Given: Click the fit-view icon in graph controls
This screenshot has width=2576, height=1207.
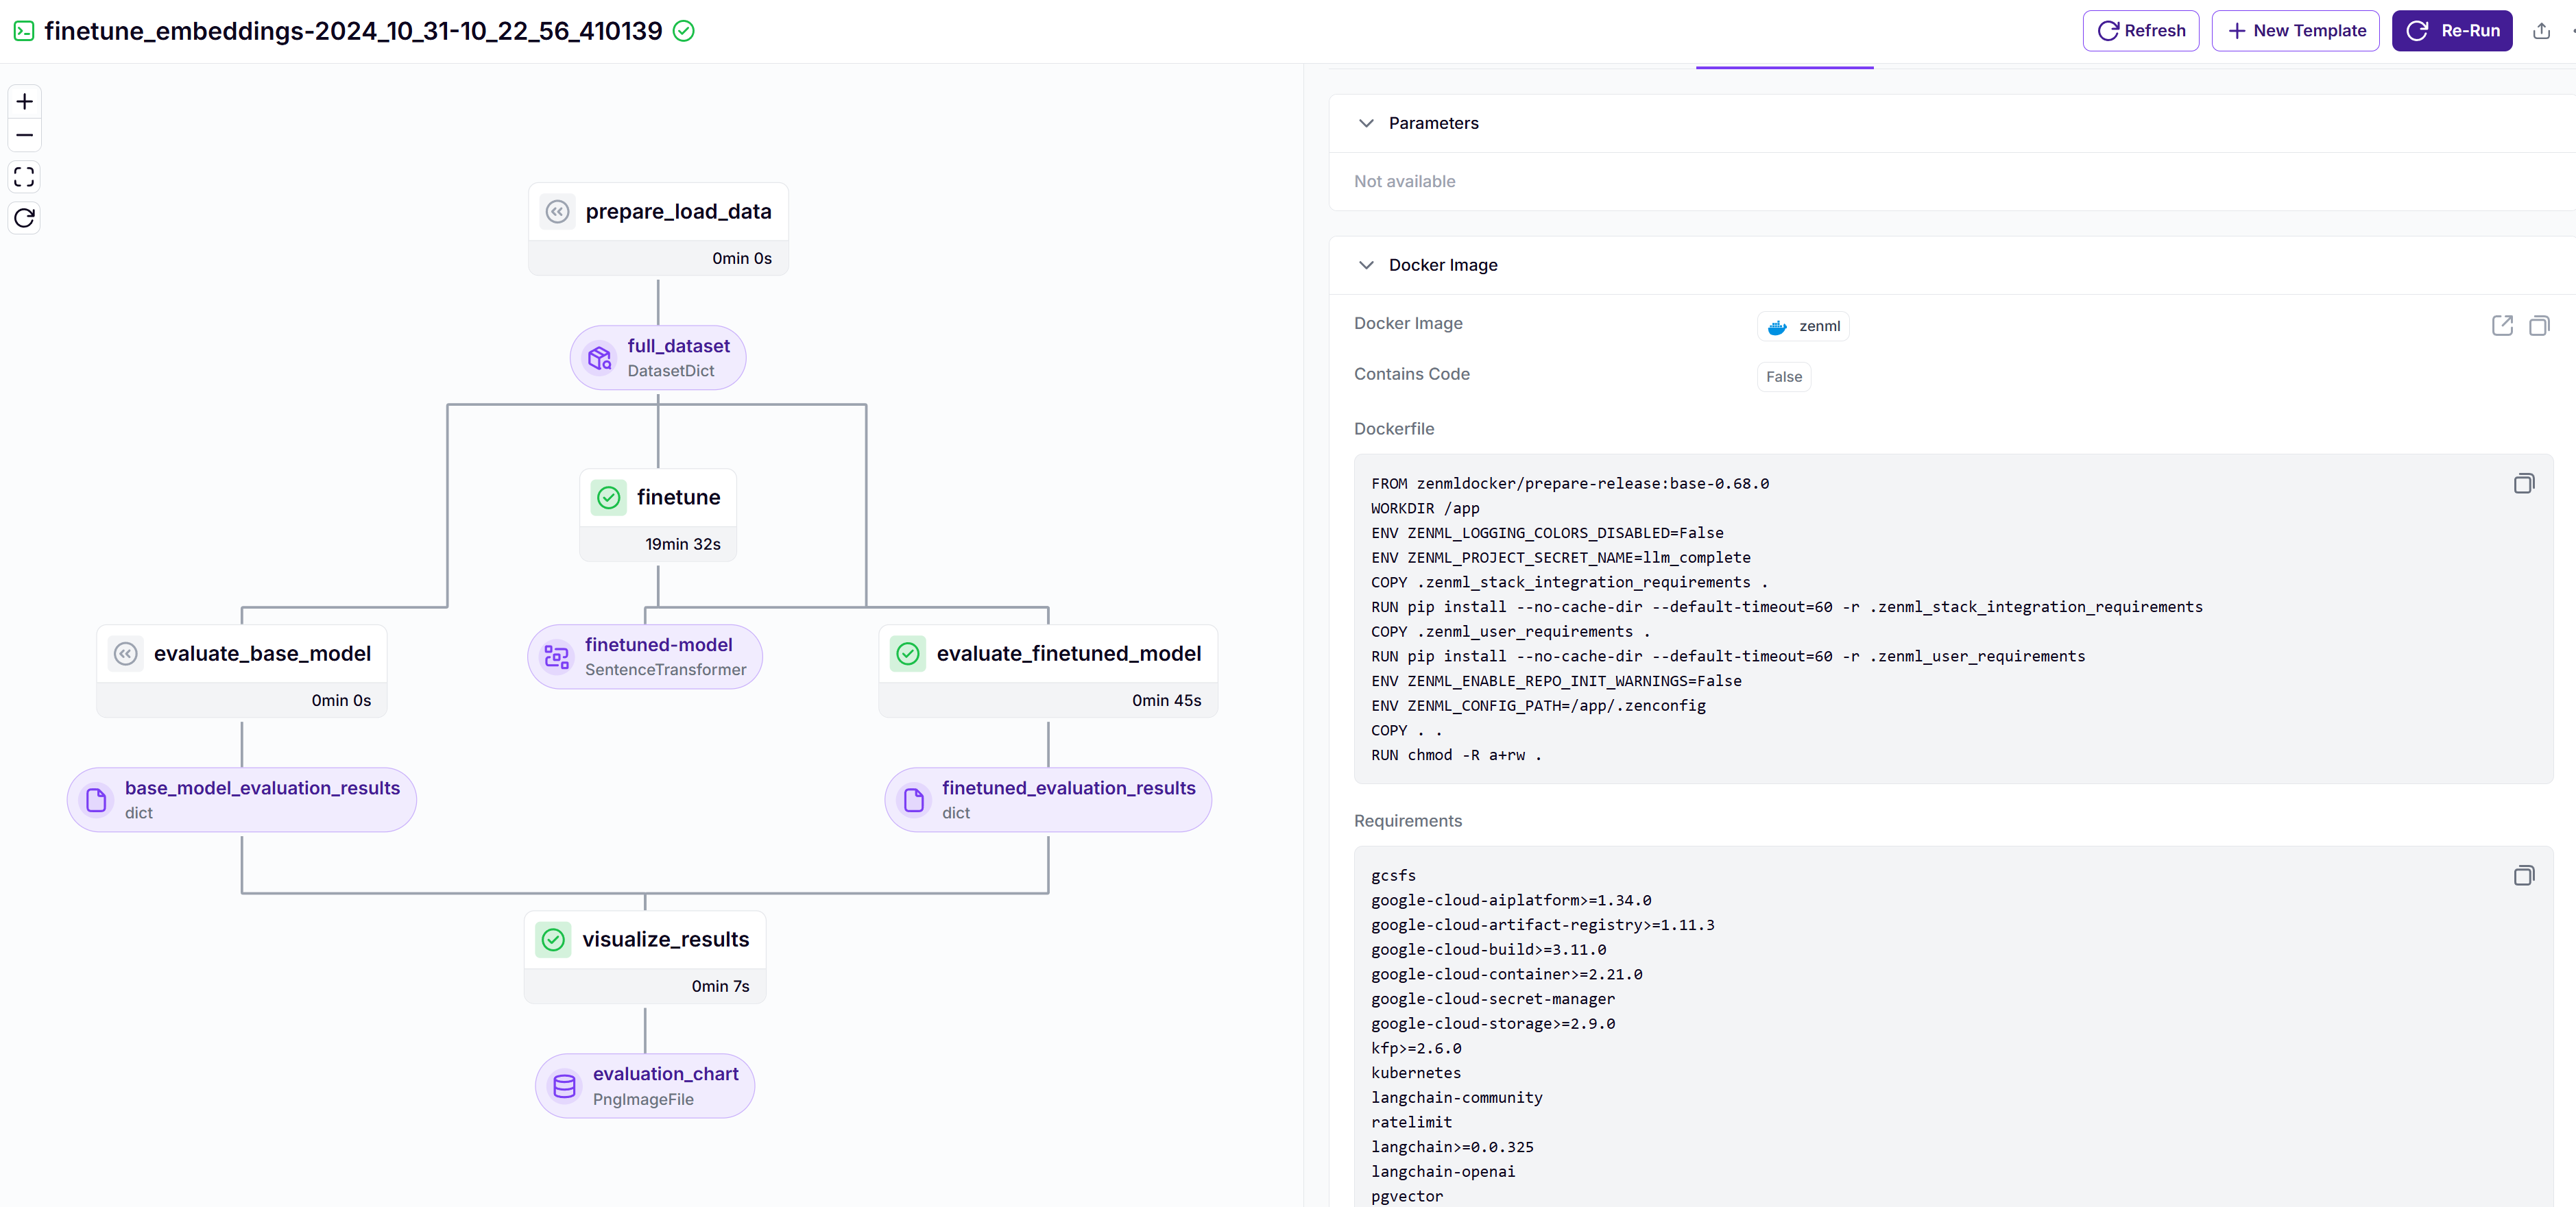Looking at the screenshot, I should (x=24, y=177).
